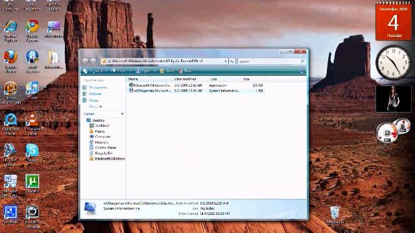This screenshot has height=233, width=415.
Task: Select the Microsoft.Windows.Vis... Application file name
Action: [x=152, y=85]
